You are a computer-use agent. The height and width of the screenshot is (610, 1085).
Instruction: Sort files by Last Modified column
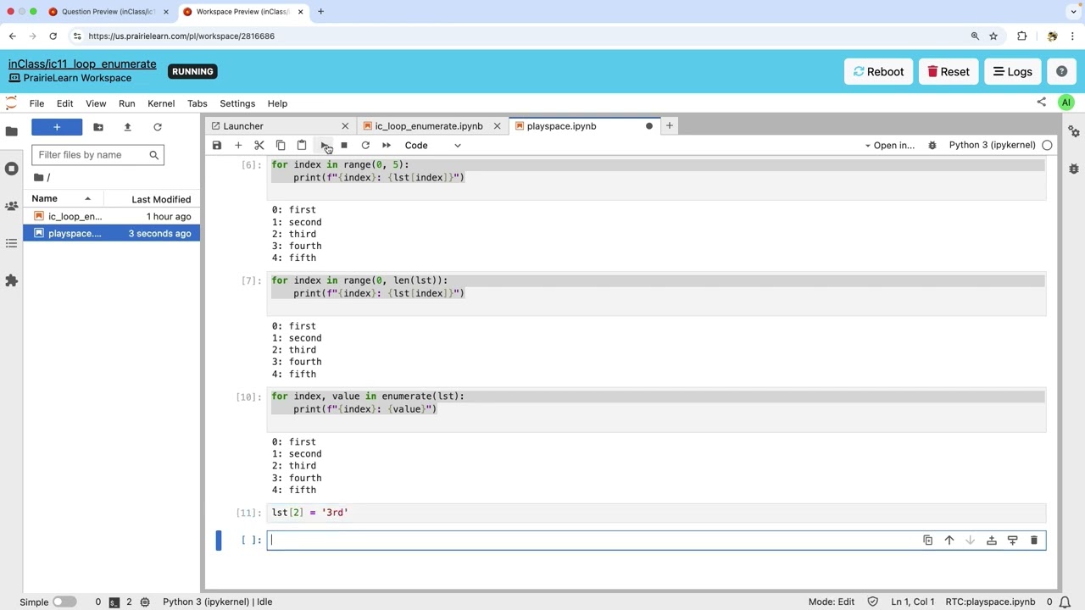click(153, 199)
